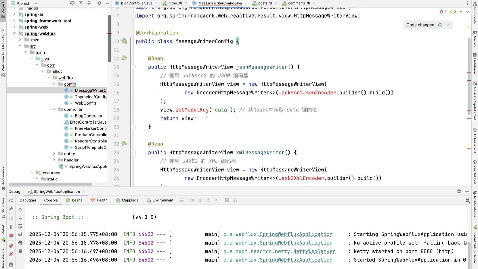Switch to posts.ftl tab
The image size is (478, 269).
tap(265, 3)
